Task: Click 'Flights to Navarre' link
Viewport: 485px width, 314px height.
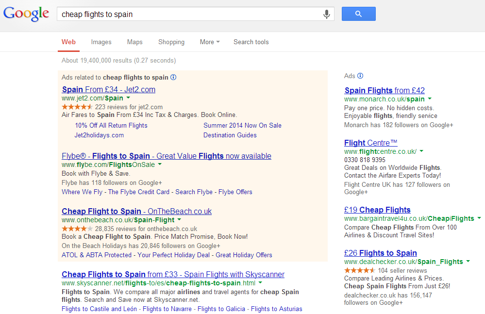Action: (x=167, y=309)
